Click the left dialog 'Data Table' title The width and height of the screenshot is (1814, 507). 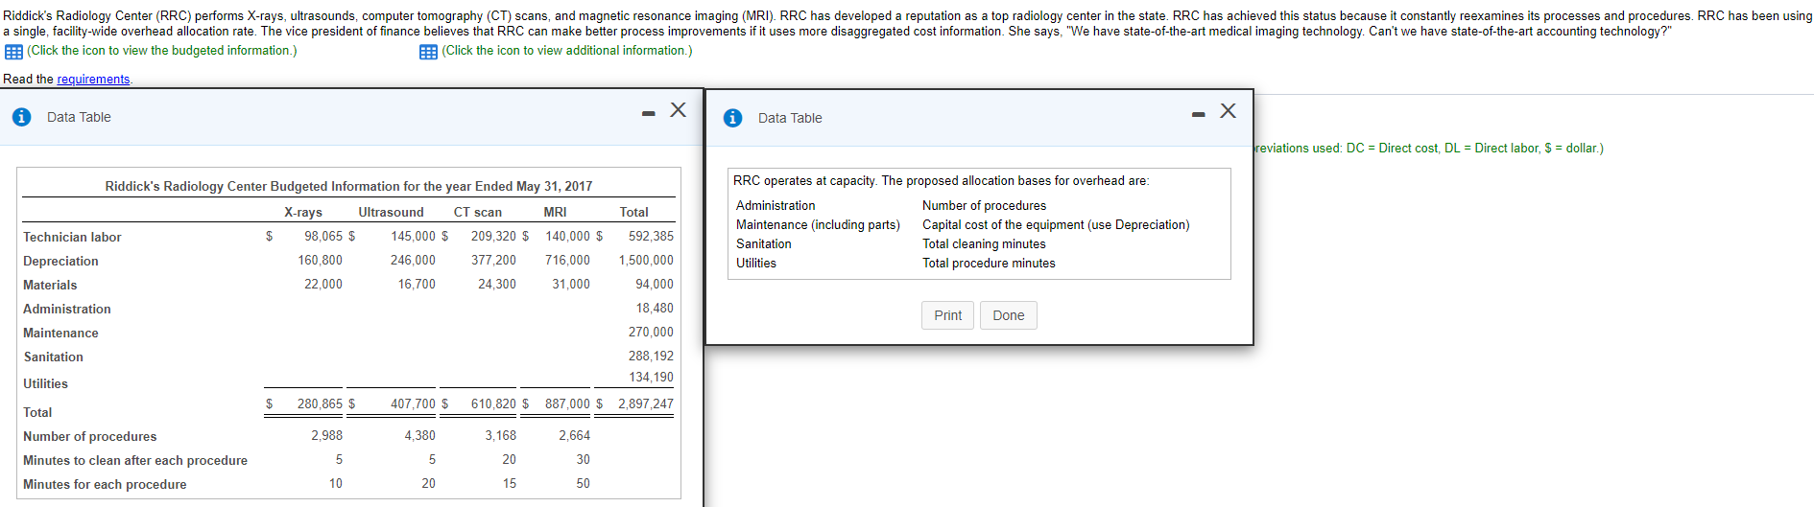[79, 117]
